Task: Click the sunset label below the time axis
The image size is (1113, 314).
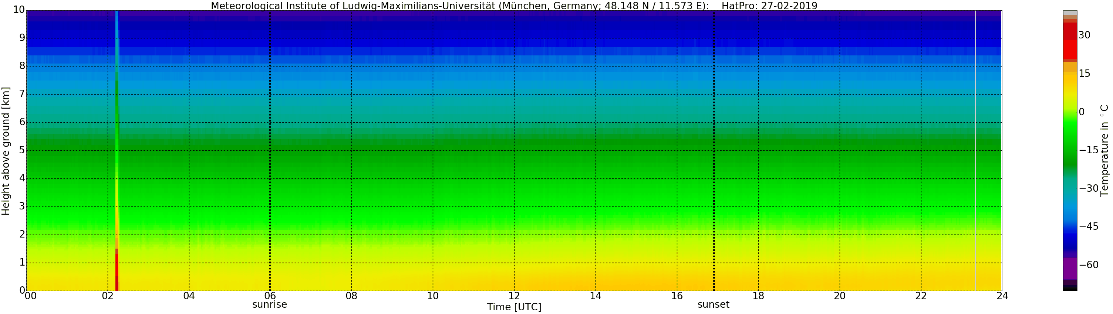Action: [x=713, y=304]
